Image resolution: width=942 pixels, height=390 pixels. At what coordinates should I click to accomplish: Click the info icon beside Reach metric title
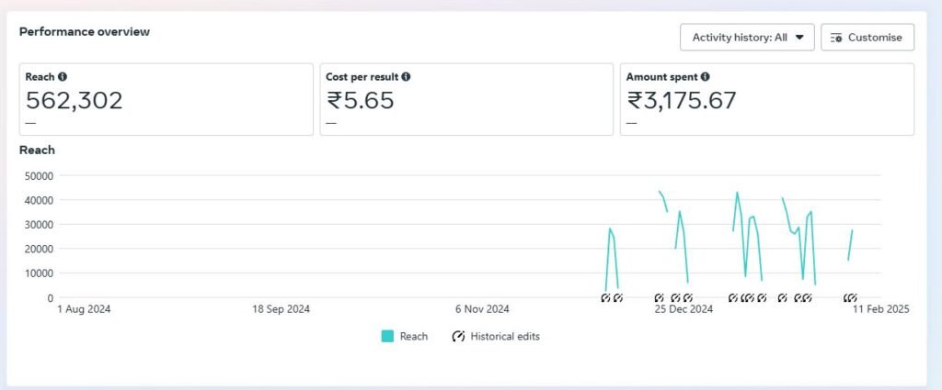pyautogui.click(x=63, y=78)
